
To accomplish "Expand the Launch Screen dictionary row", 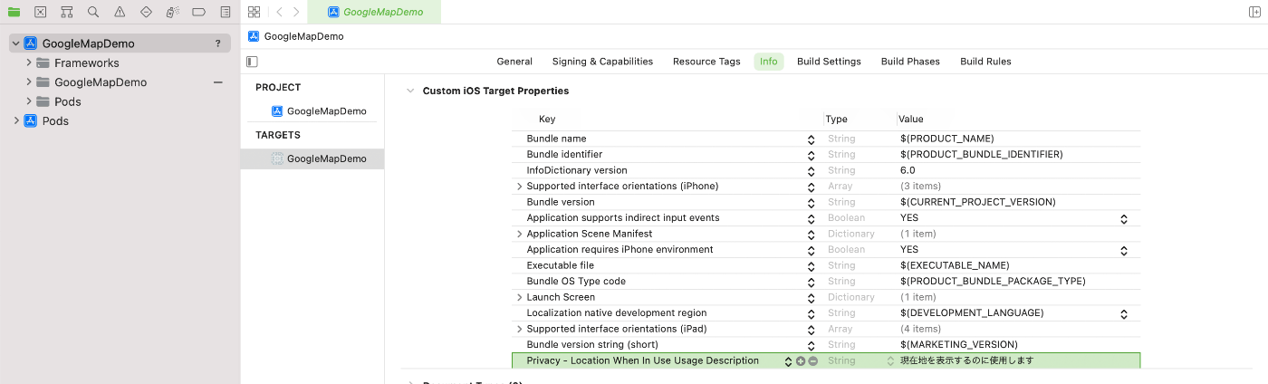I will tap(519, 298).
